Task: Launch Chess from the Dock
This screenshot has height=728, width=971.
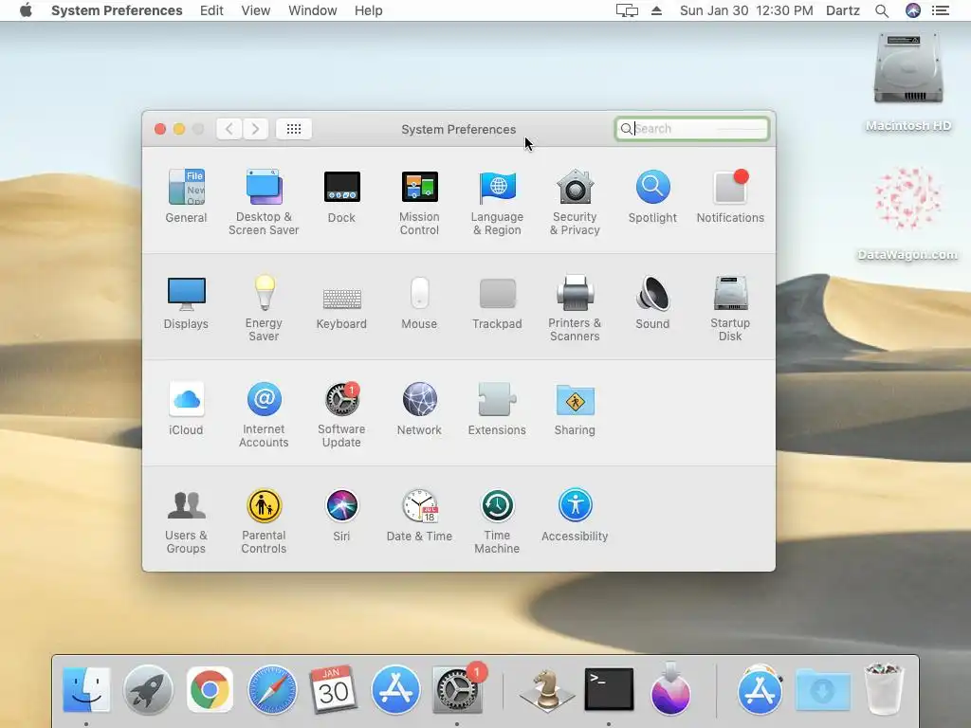Action: (547, 689)
